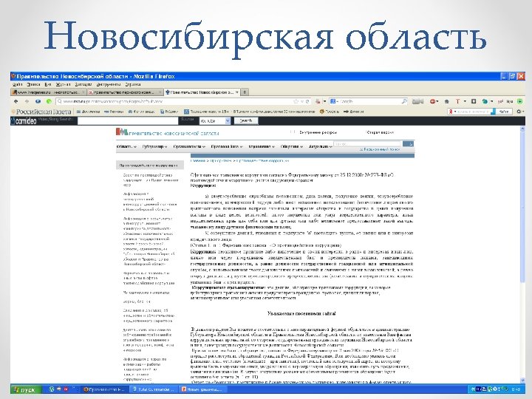Switch to the second Yandex tab
The height and width of the screenshot is (399, 532).
[x=125, y=92]
